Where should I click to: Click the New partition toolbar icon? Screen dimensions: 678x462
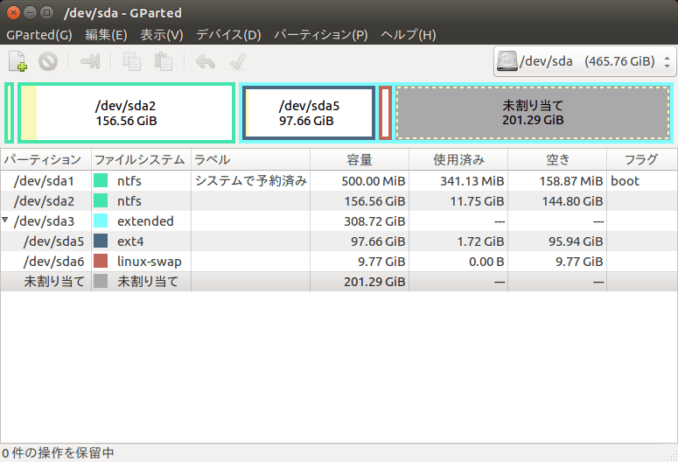[x=18, y=61]
